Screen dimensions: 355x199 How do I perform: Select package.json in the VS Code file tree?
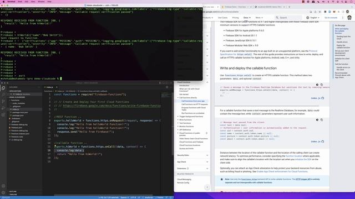point(18,116)
